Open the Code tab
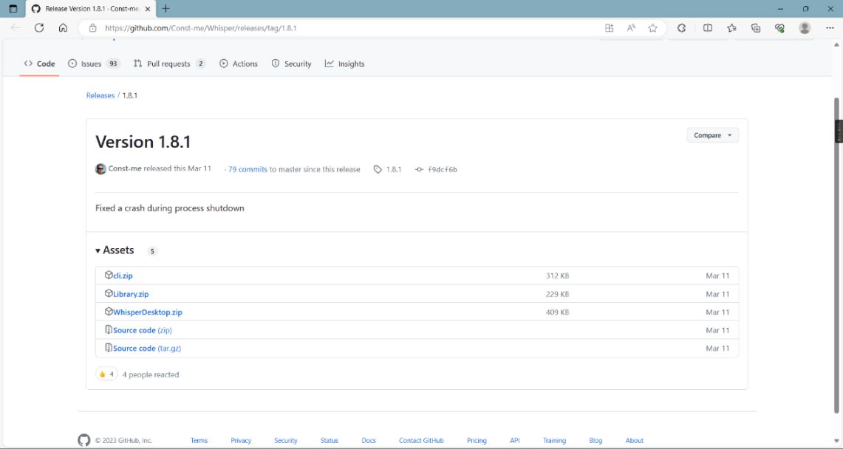The height and width of the screenshot is (449, 843). [x=39, y=64]
